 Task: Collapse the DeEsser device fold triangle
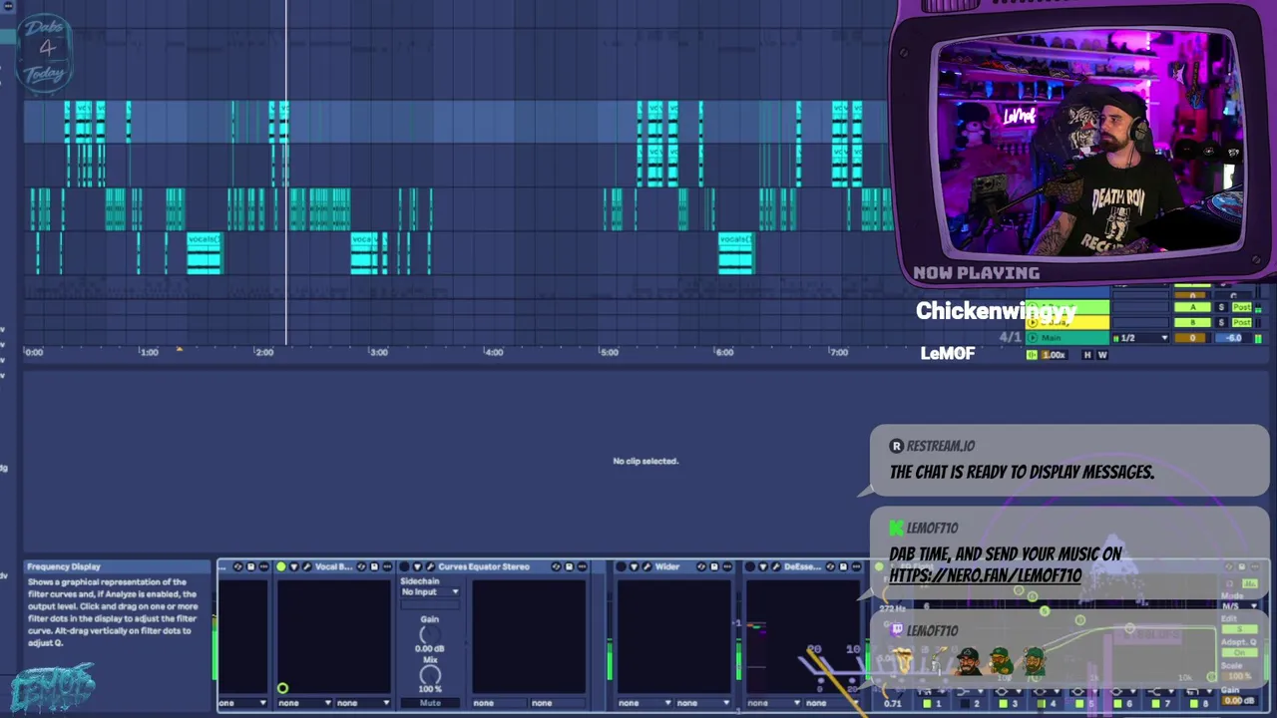(762, 566)
